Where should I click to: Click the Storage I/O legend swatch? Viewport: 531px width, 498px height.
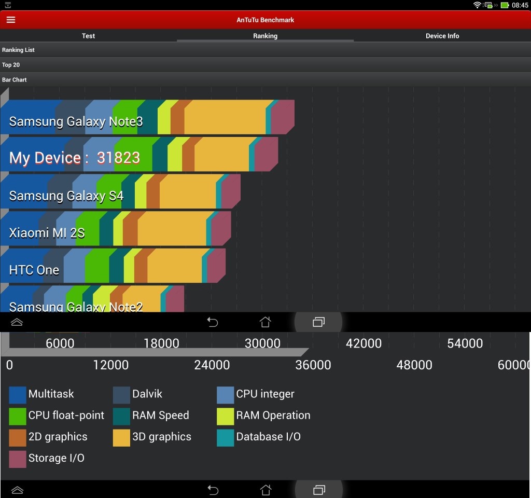coord(18,459)
